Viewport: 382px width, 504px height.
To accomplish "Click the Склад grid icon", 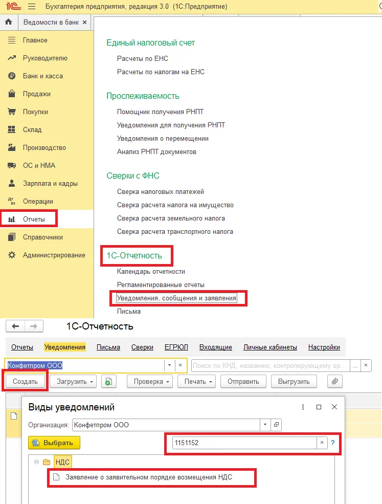I will [12, 129].
